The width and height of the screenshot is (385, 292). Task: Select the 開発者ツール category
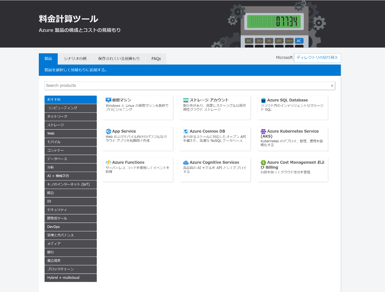click(x=71, y=218)
